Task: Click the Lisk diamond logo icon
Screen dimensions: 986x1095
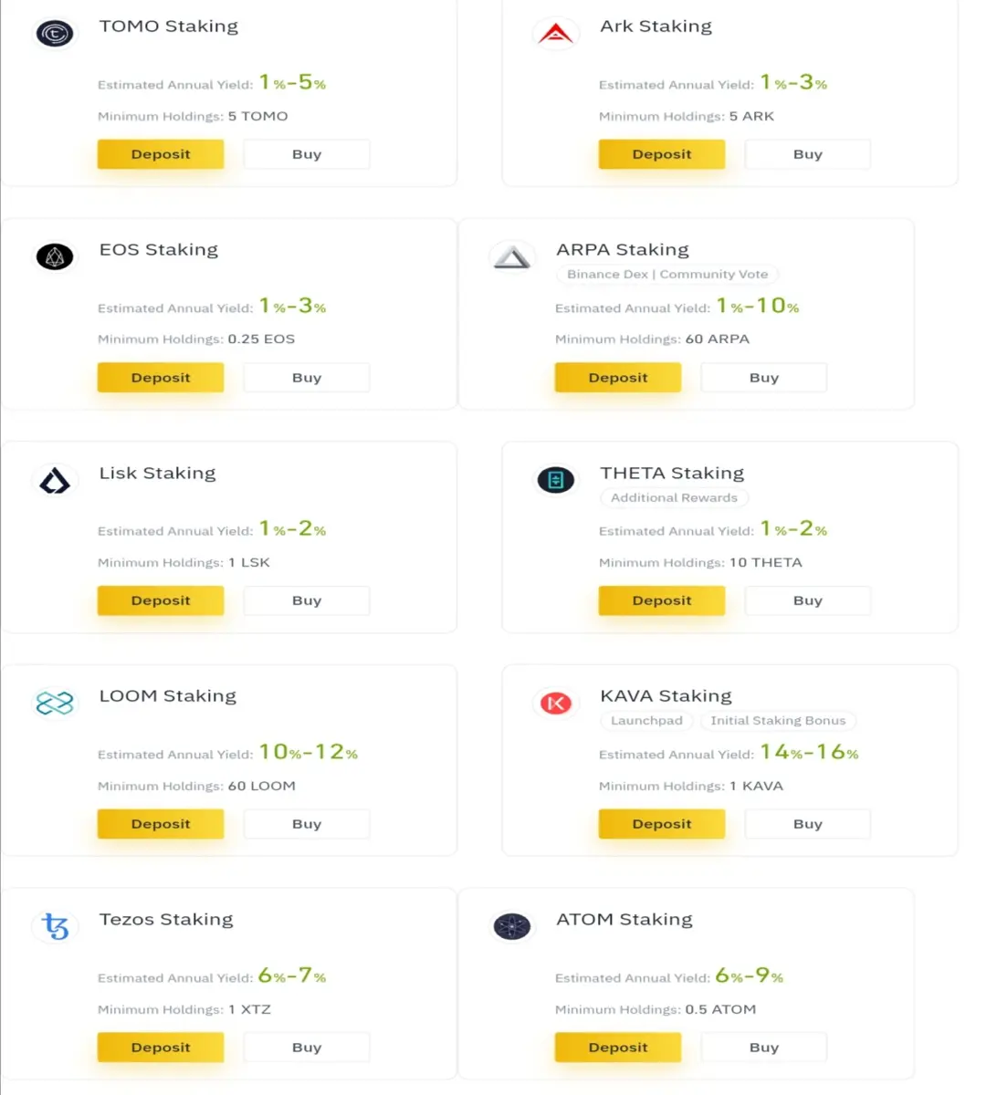Action: [x=55, y=481]
